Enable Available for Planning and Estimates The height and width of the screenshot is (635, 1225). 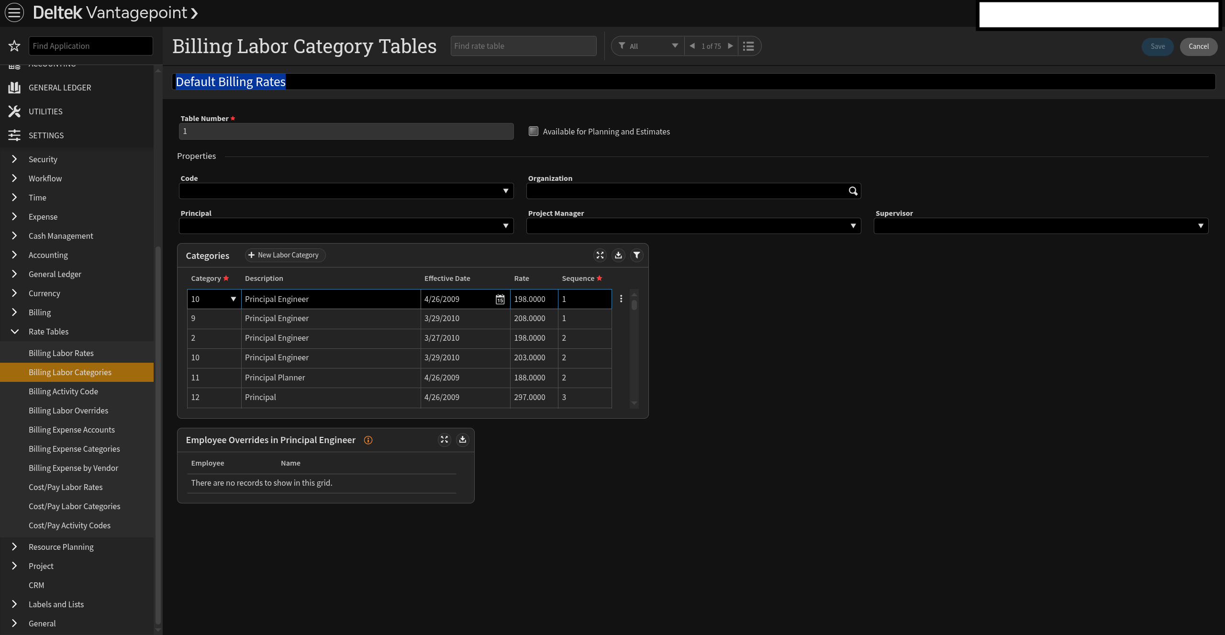[534, 131]
